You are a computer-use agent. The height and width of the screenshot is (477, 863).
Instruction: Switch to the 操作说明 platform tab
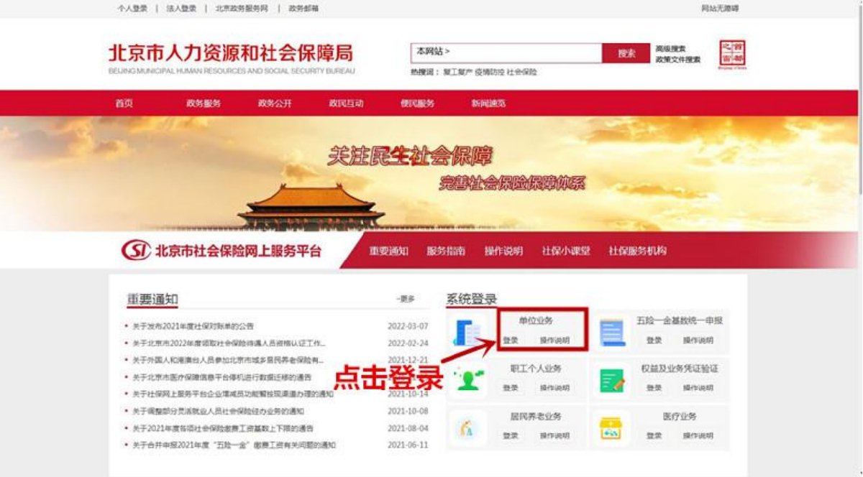tap(503, 251)
